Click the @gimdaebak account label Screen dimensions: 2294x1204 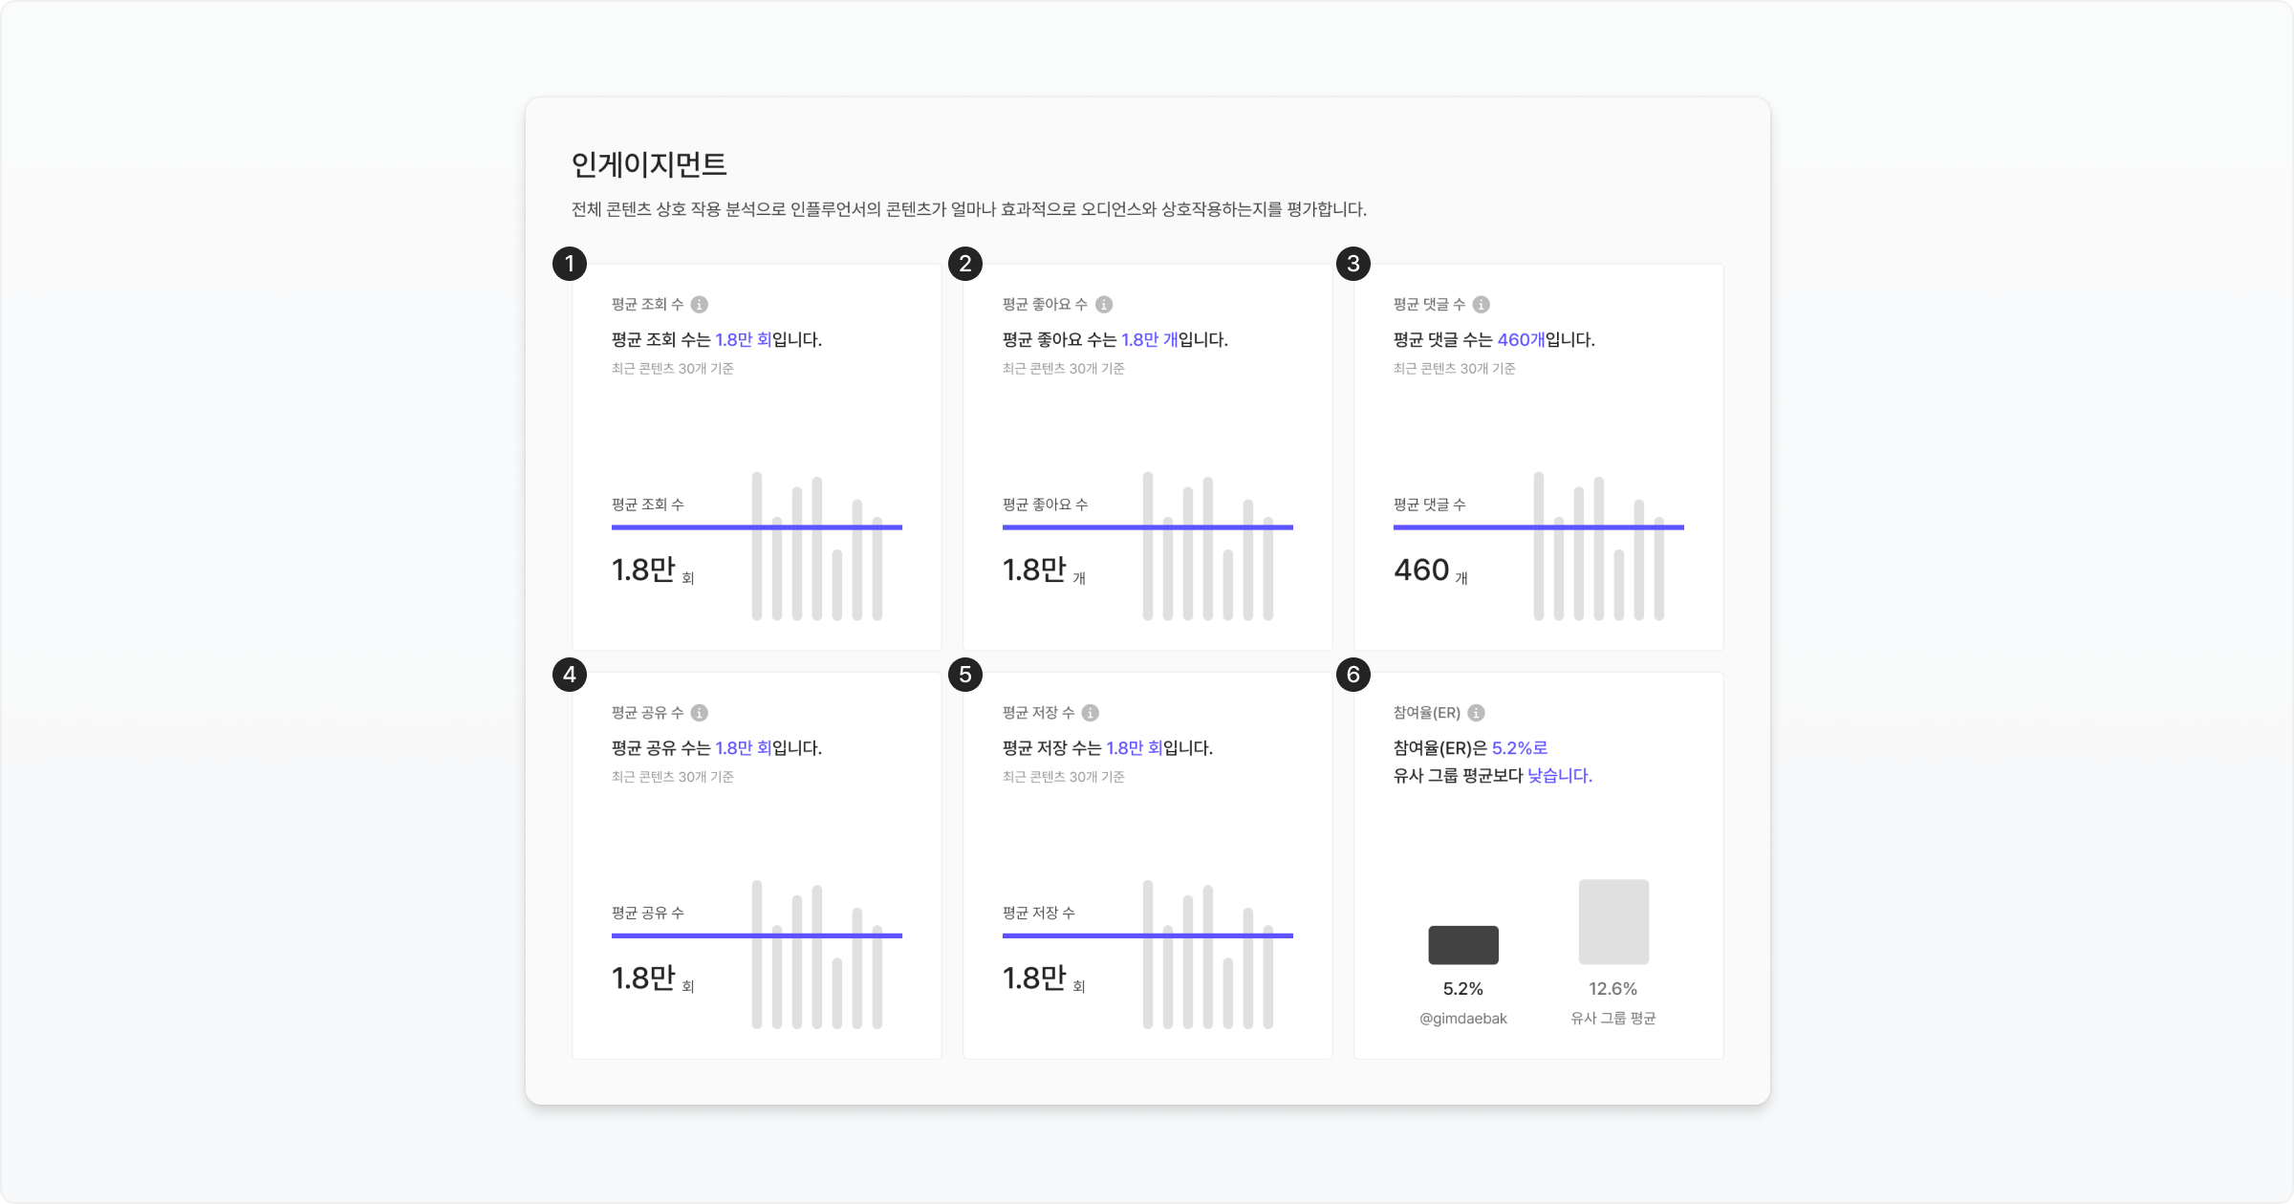click(1463, 1019)
